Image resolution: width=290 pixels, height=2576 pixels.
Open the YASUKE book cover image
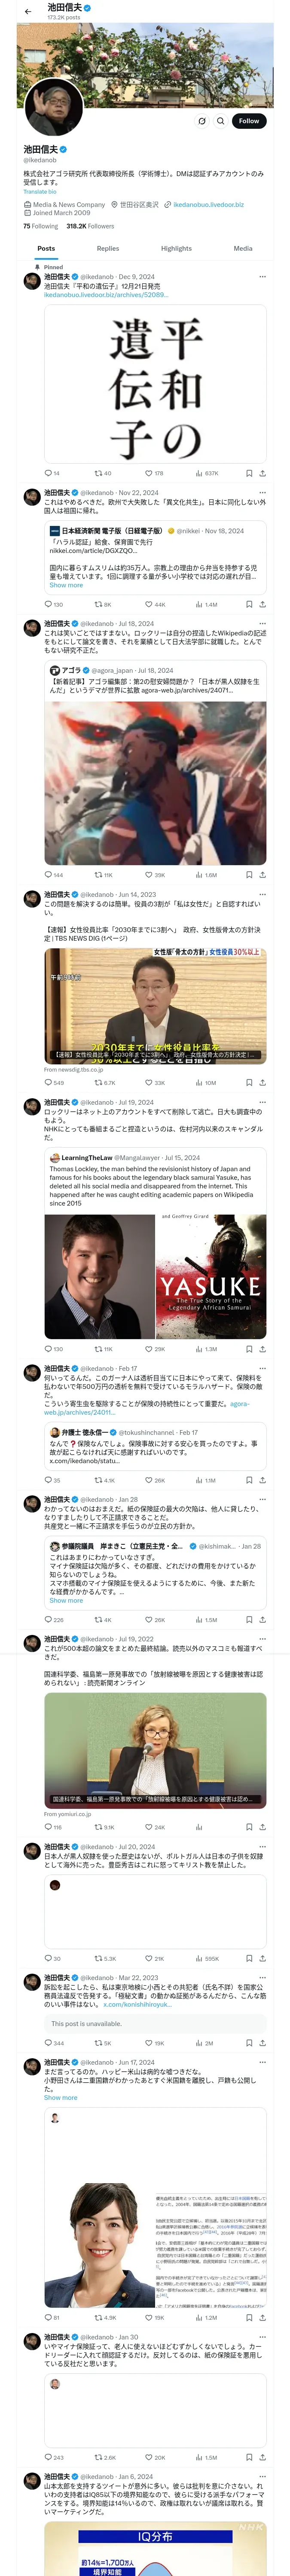click(211, 1276)
